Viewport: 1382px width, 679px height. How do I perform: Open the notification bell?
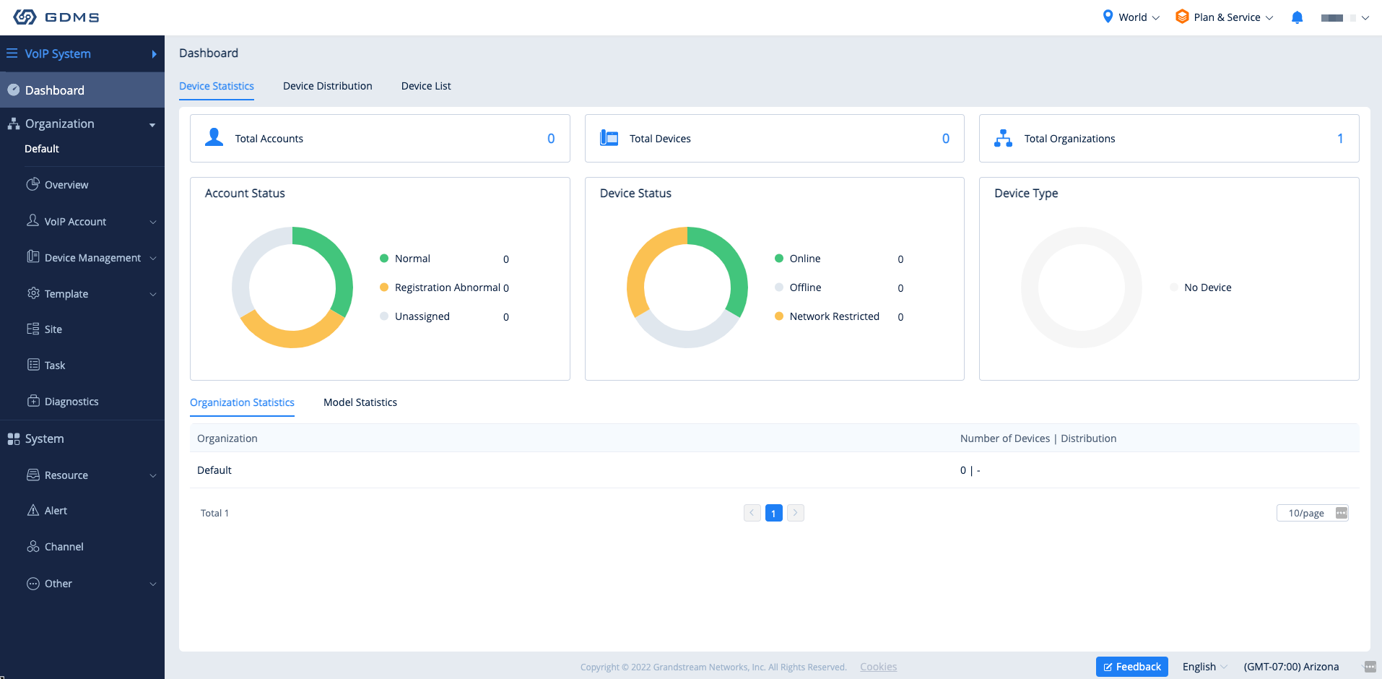click(1297, 17)
